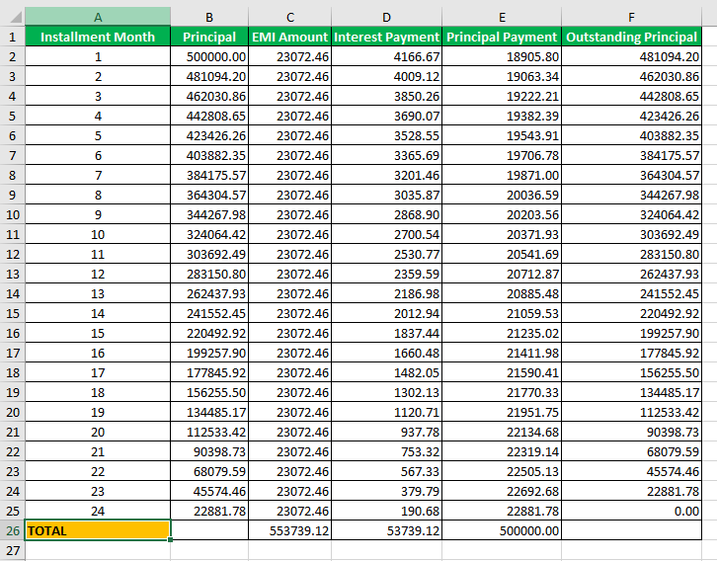Click the 'Outstanding Principal' header cell
Image resolution: width=717 pixels, height=561 pixels.
631,37
